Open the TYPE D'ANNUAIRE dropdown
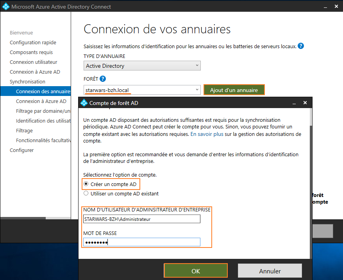This screenshot has height=280, width=343. [142, 66]
